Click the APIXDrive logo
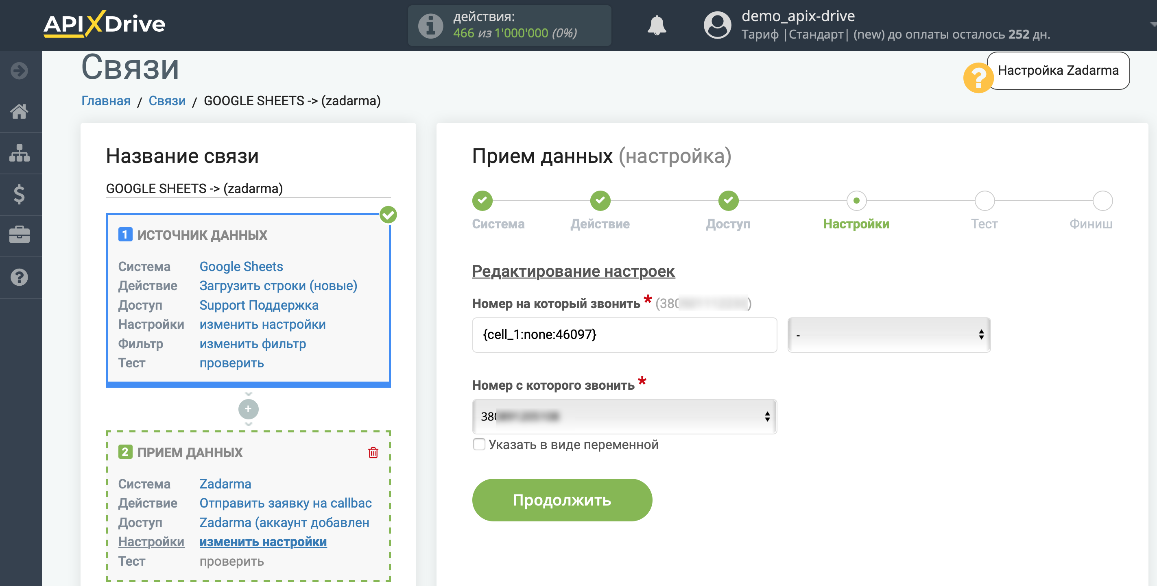The height and width of the screenshot is (586, 1157). click(x=104, y=24)
